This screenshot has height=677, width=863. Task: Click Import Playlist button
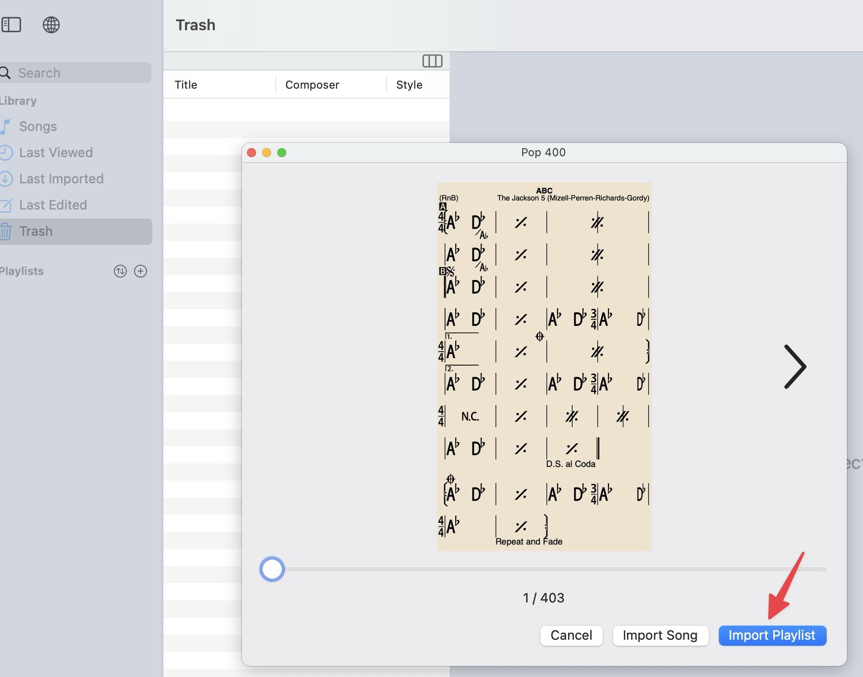point(772,635)
